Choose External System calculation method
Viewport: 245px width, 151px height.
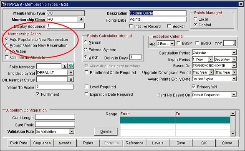point(86,50)
